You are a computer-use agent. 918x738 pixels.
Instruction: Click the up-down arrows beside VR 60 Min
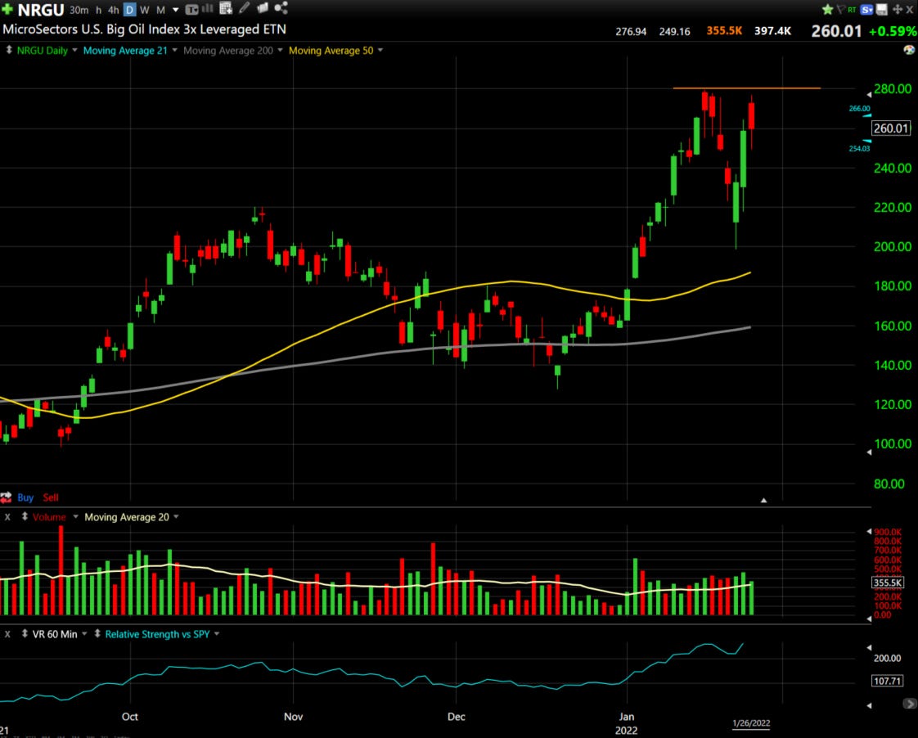25,634
